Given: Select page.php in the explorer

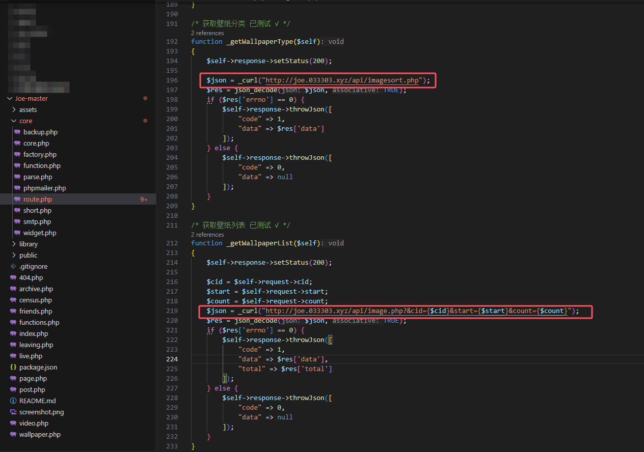Looking at the screenshot, I should 33,378.
